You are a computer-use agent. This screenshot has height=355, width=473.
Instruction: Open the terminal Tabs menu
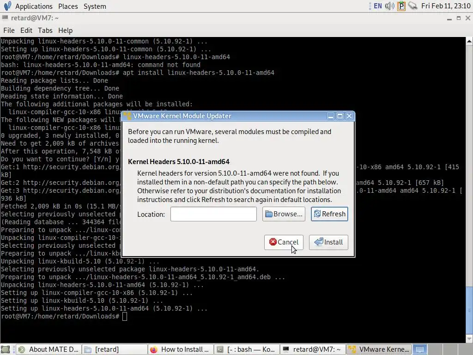[45, 31]
